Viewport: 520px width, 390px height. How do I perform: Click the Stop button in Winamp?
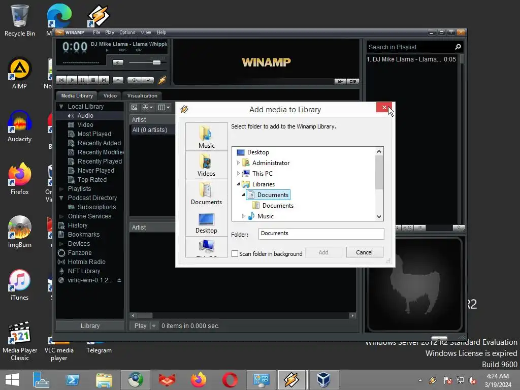click(93, 80)
